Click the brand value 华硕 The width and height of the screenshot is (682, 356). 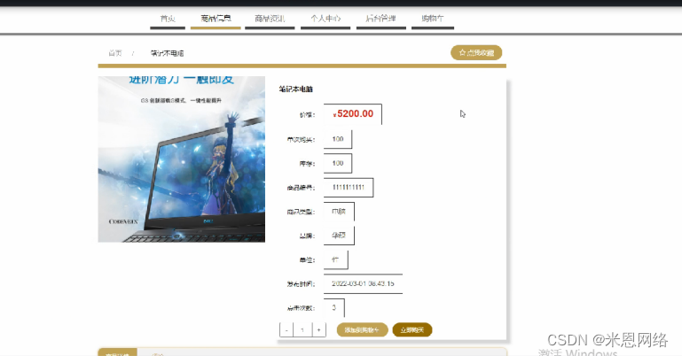[x=339, y=236]
